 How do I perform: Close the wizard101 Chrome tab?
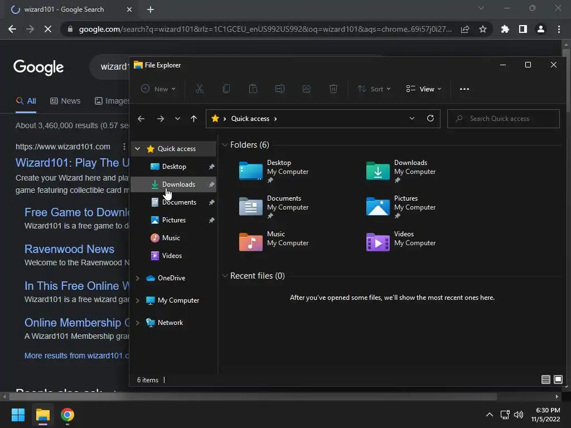point(129,9)
